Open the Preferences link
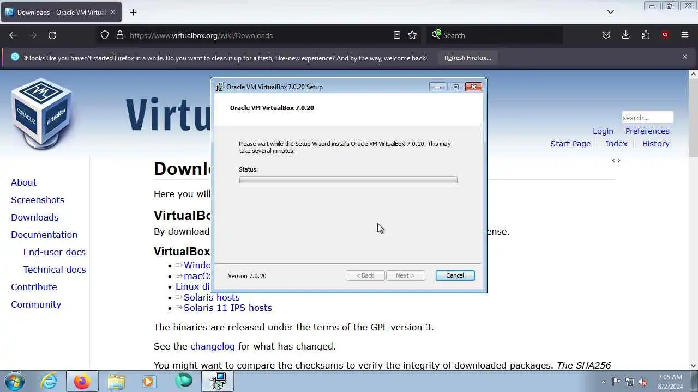The height and width of the screenshot is (392, 698). 647,131
